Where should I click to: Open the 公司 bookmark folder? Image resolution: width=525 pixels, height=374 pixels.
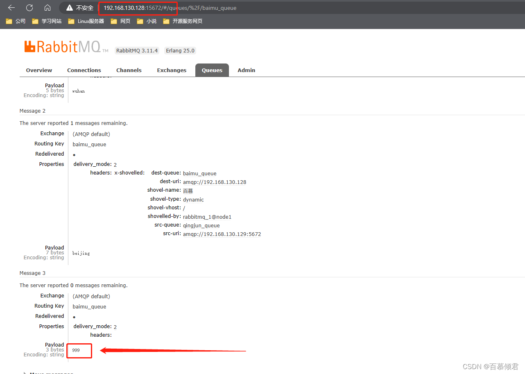(16, 21)
